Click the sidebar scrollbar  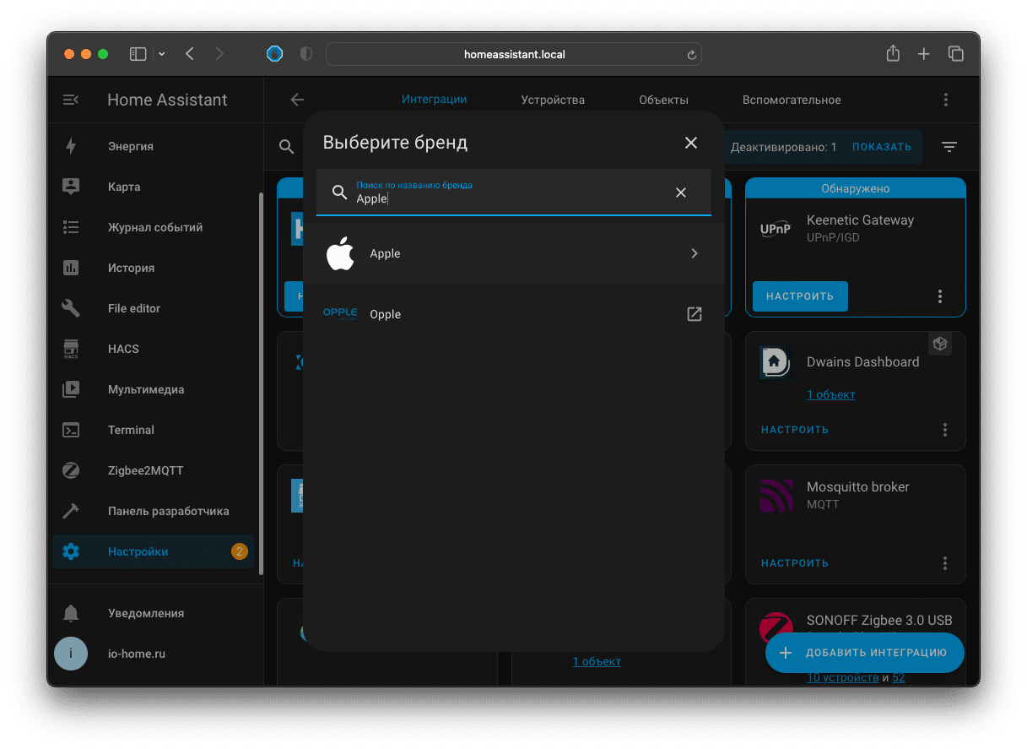pyautogui.click(x=261, y=385)
